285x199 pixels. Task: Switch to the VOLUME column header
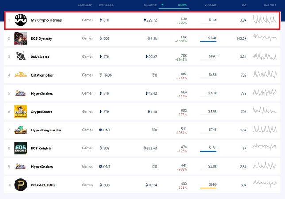point(211,5)
